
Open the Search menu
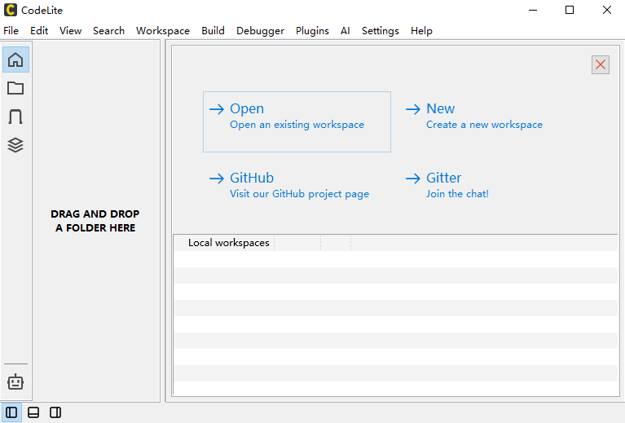(108, 31)
